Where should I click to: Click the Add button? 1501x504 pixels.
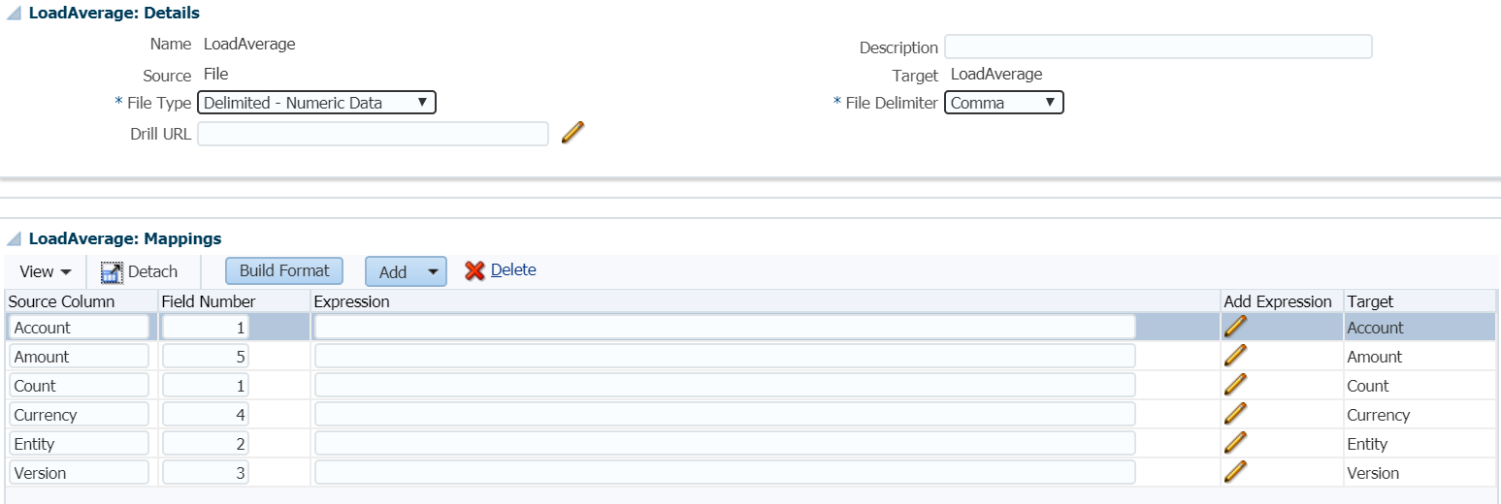coord(393,272)
